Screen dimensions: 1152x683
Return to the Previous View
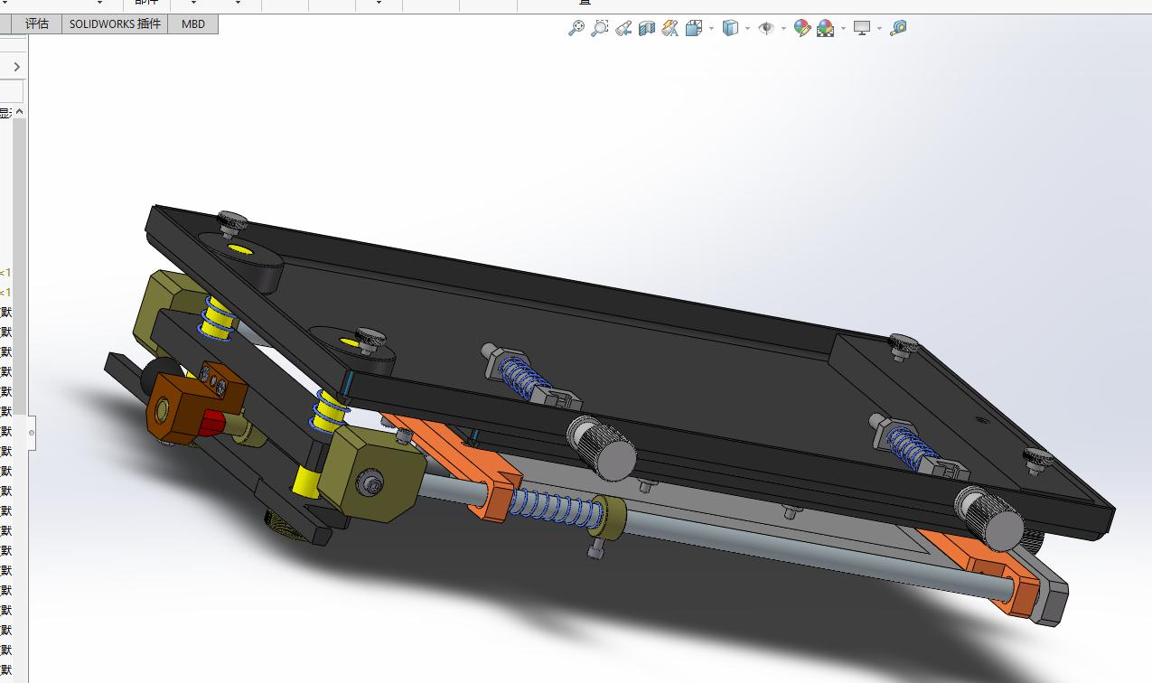pos(623,28)
